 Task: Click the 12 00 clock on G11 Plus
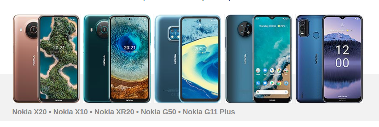coord(342,56)
